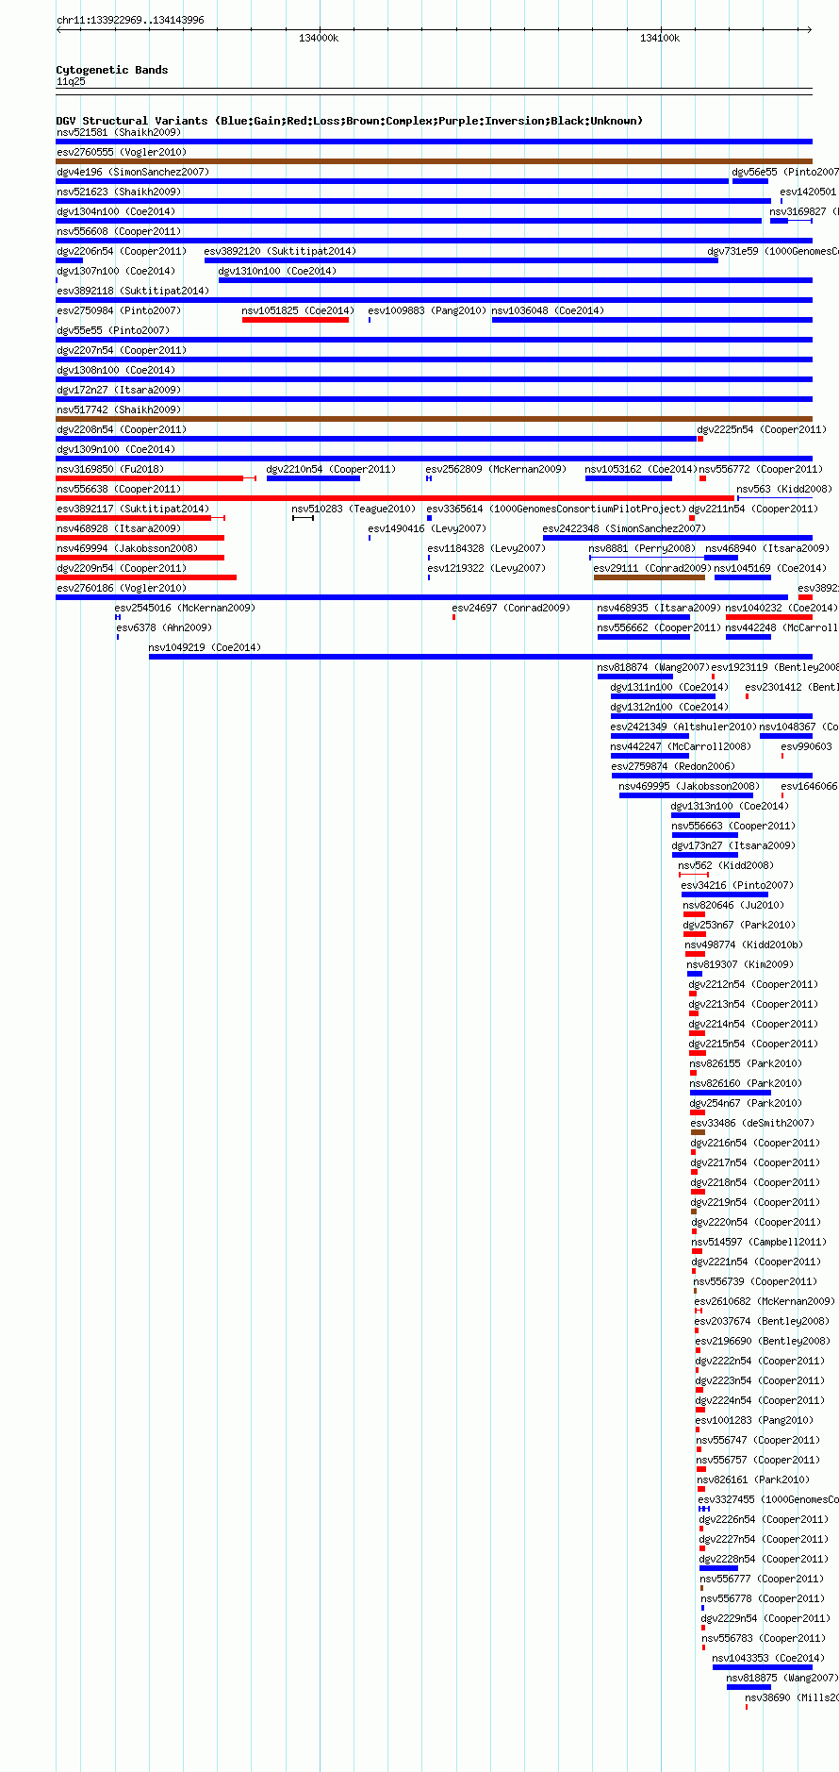The width and height of the screenshot is (839, 1772).
Task: Click esv2759874 (Redon2006) label
Action: 673,767
